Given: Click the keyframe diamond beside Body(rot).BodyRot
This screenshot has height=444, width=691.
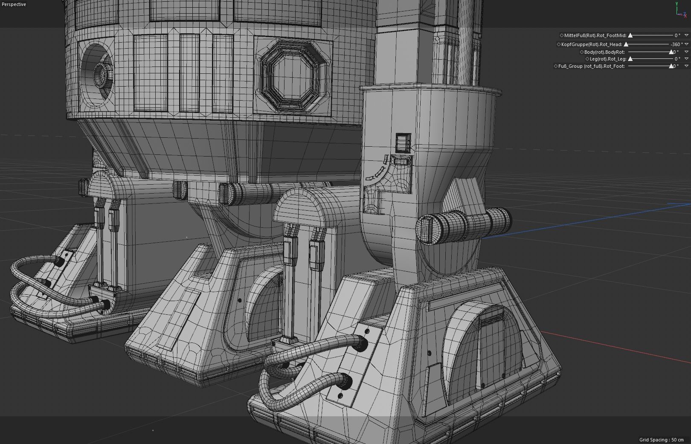Looking at the screenshot, I should coord(582,52).
